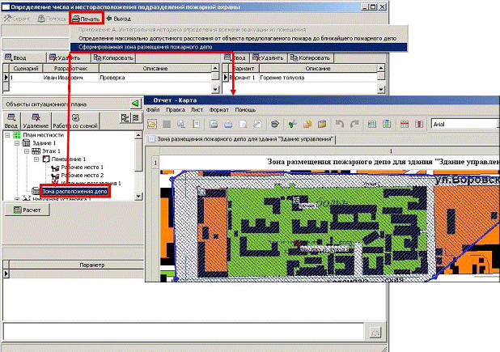Click the expand tree icon in objects panel
The image size is (500, 352).
pos(125,119)
